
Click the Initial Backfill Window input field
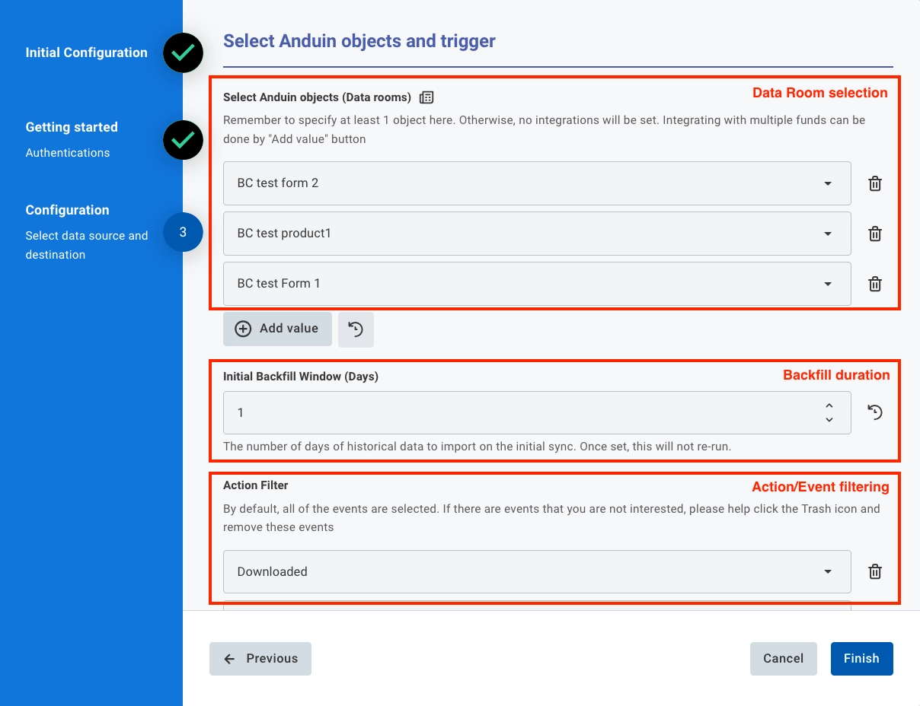[537, 412]
